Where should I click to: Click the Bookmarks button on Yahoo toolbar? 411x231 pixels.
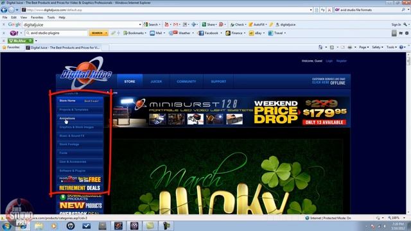tap(134, 33)
